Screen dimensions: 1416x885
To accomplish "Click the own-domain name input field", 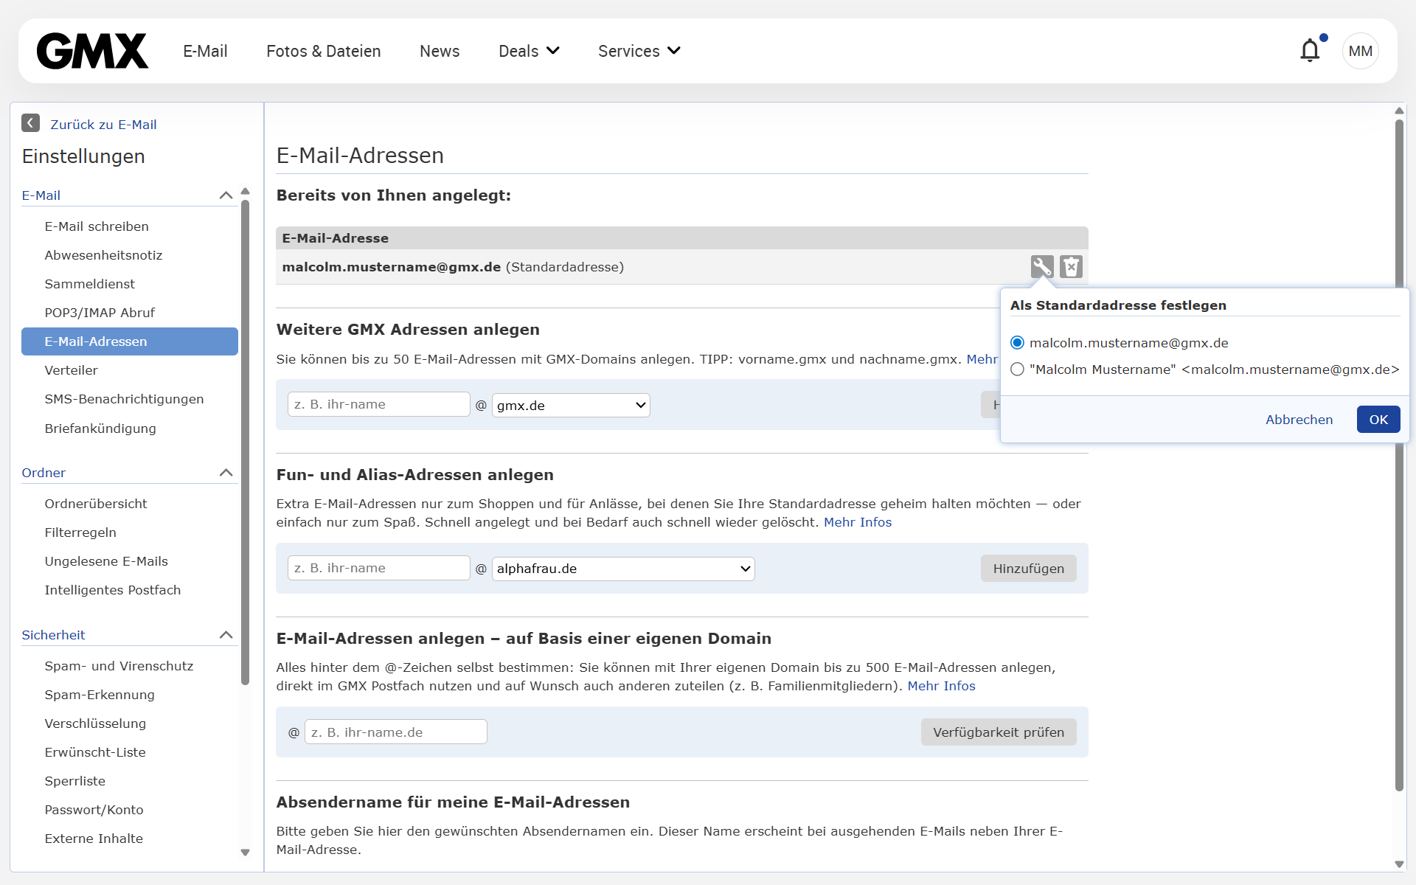I will (395, 732).
